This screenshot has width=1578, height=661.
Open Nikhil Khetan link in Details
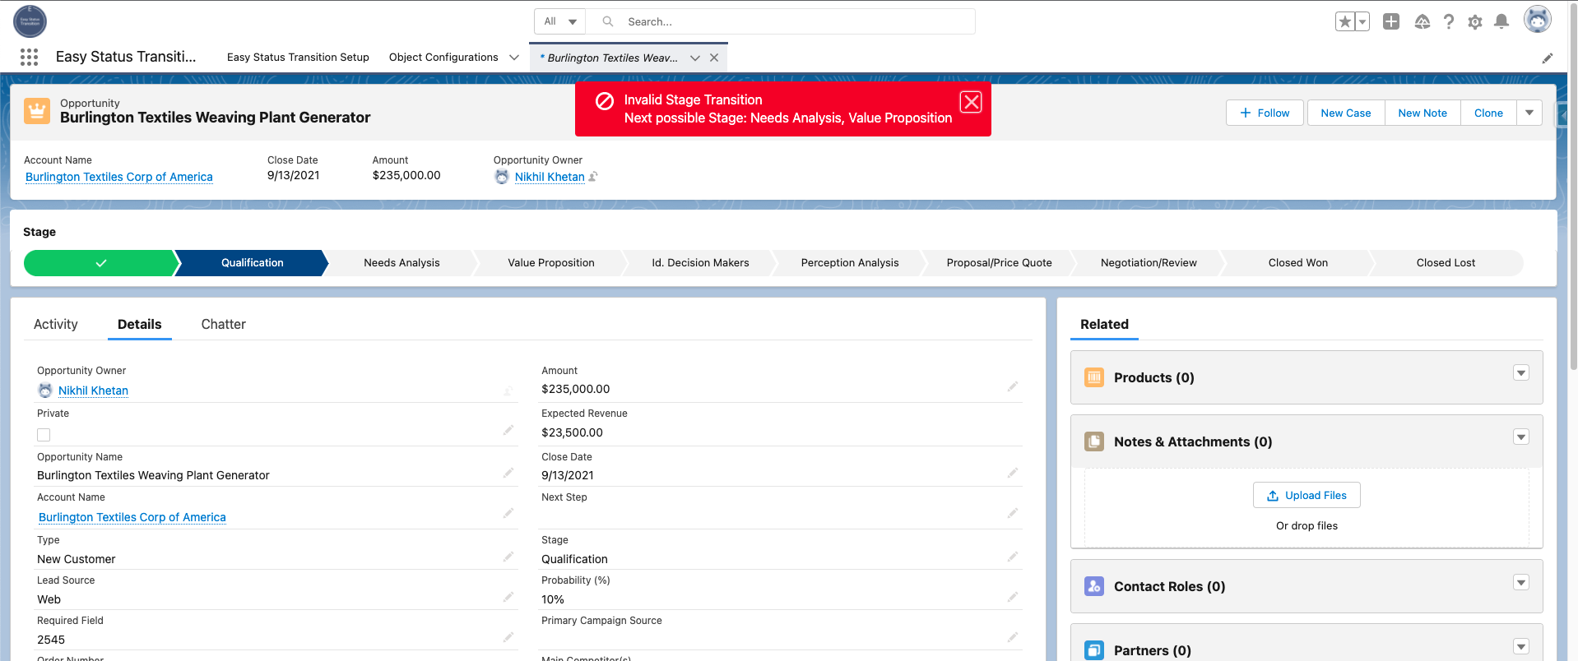click(93, 391)
